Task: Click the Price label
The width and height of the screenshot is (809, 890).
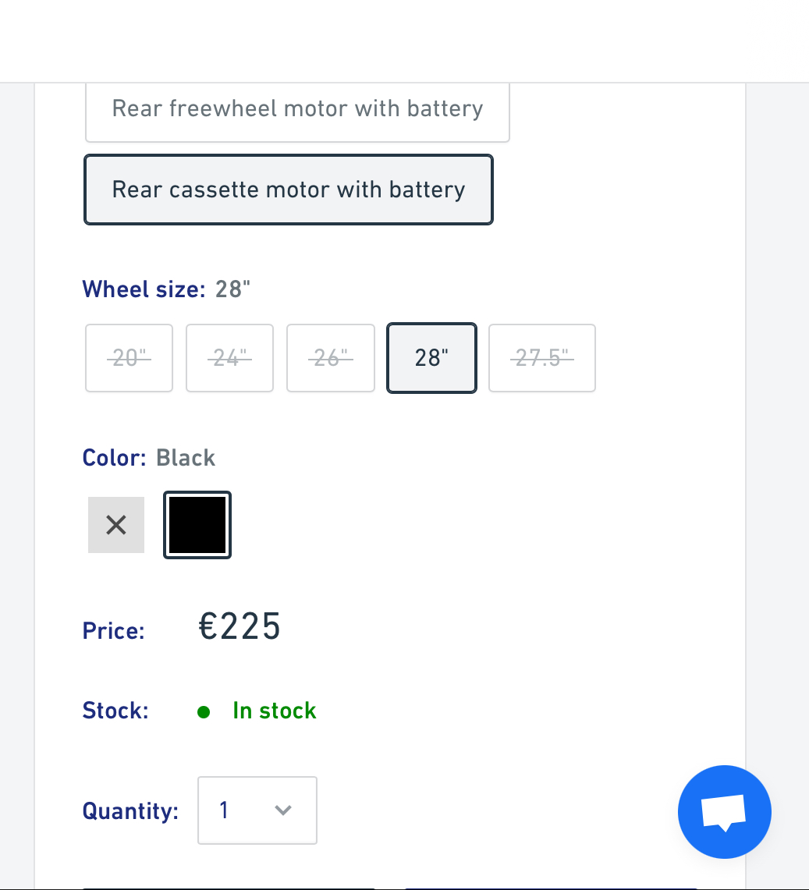Action: (114, 630)
